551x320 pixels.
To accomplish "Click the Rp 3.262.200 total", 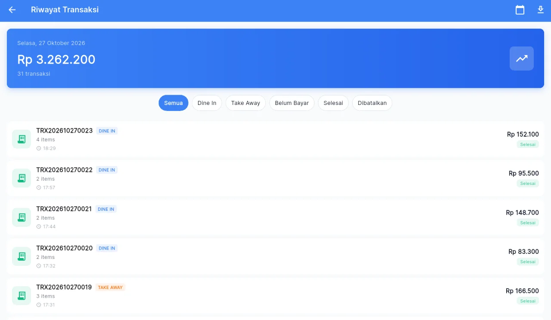I will tap(56, 59).
